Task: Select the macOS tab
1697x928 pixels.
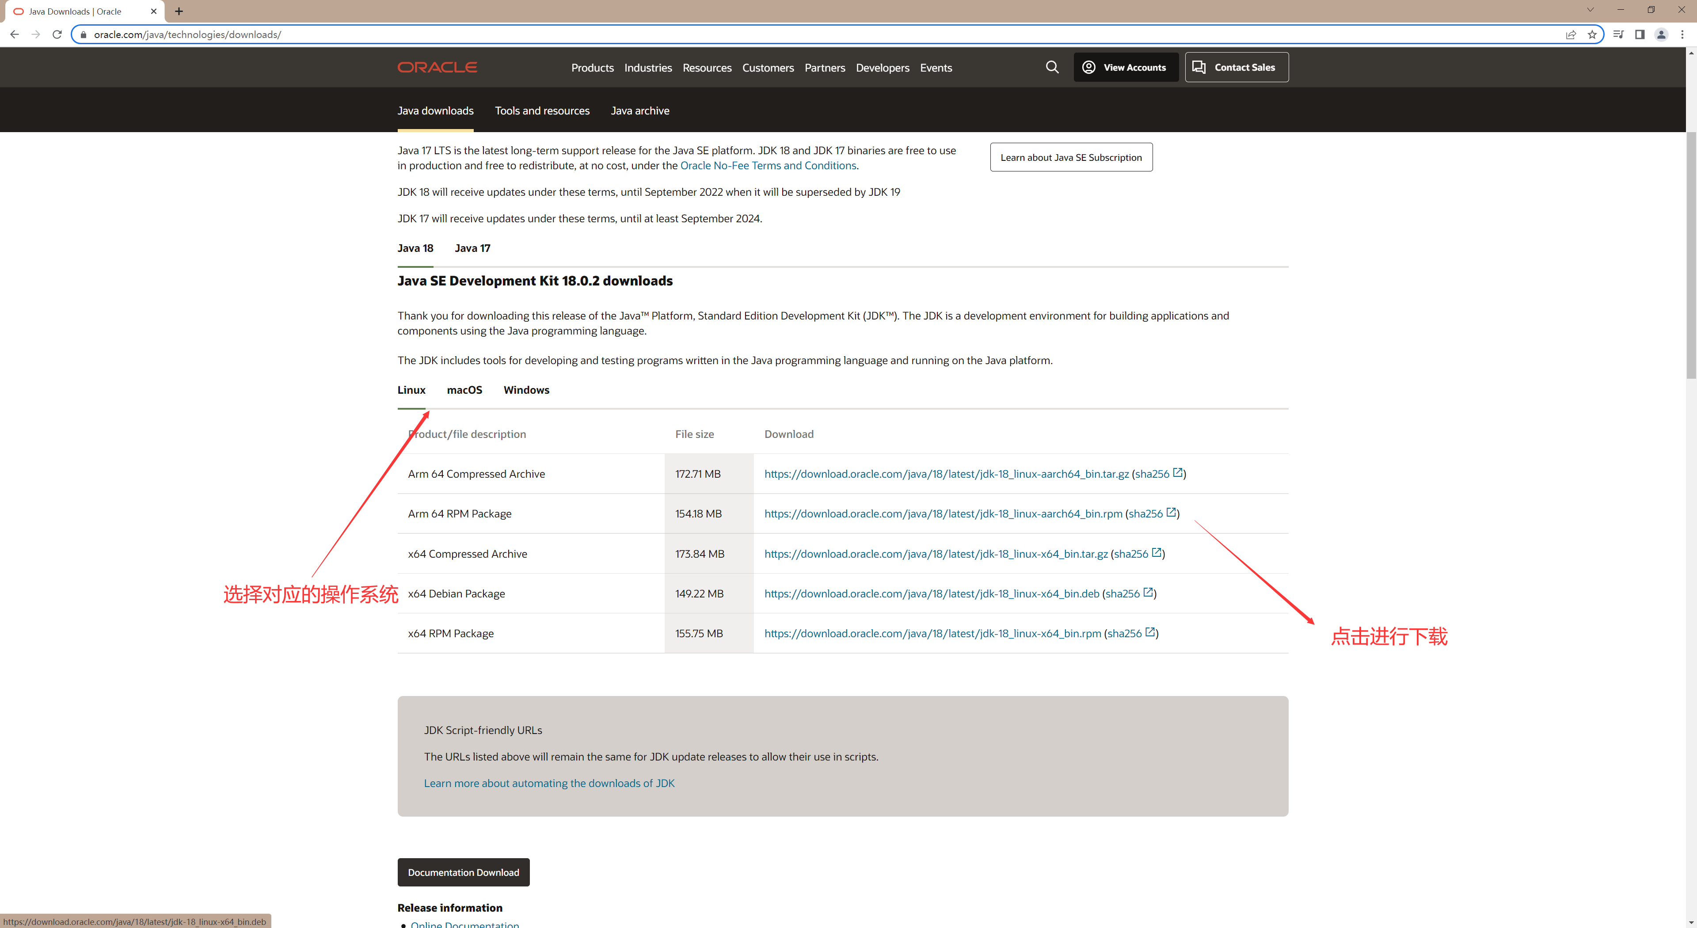Action: pyautogui.click(x=464, y=390)
